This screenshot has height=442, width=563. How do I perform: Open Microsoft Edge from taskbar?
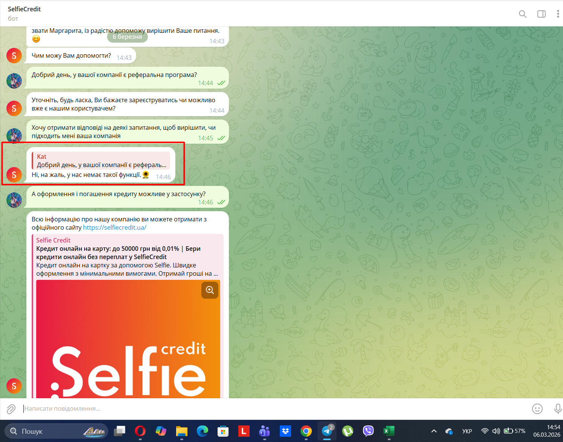pos(202,431)
